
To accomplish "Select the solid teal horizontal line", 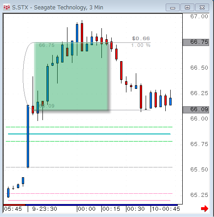I will [x=89, y=134].
